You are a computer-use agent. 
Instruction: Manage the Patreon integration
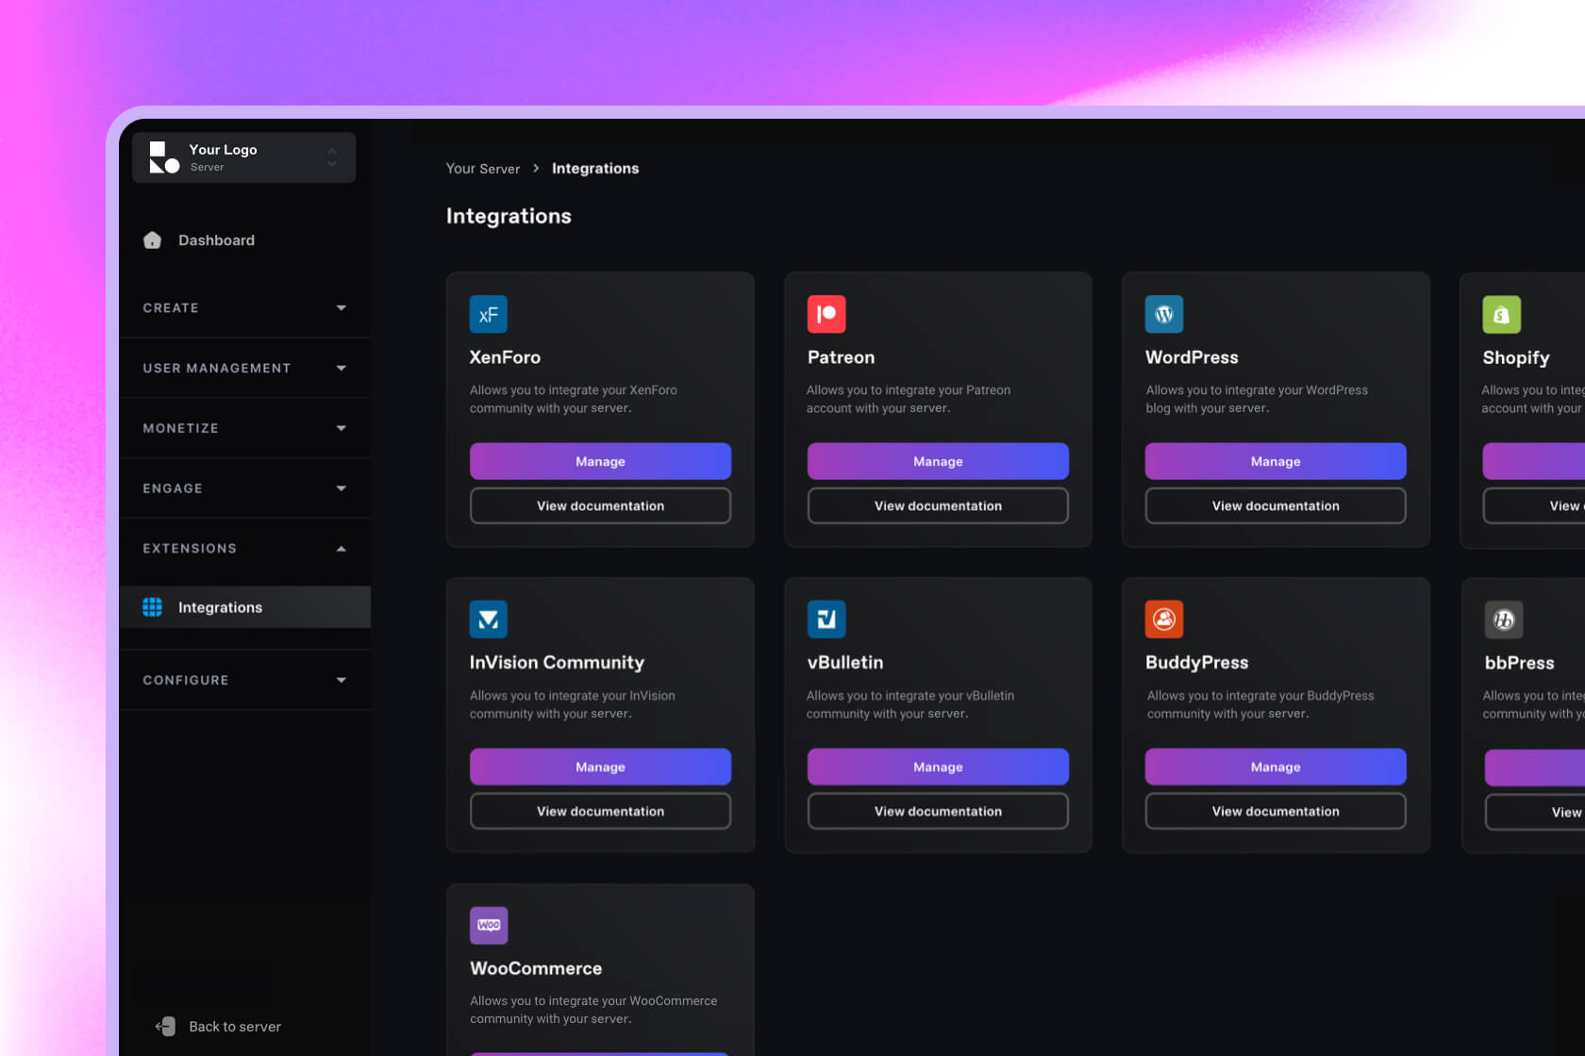pyautogui.click(x=938, y=461)
